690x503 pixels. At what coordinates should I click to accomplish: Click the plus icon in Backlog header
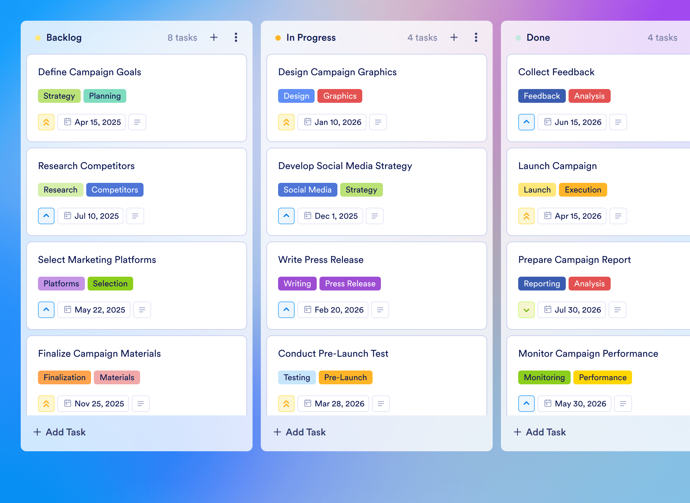(214, 37)
